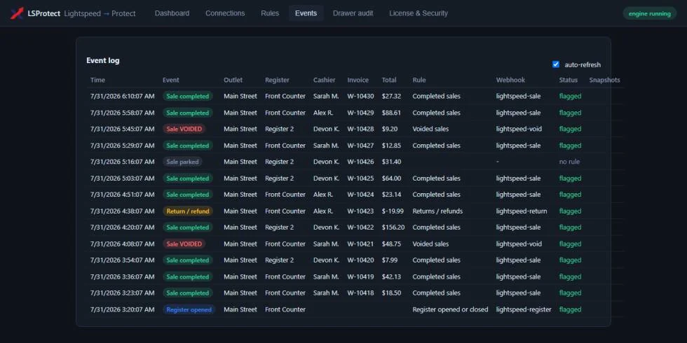Click the $156.20 total
This screenshot has width=687, height=343.
[393, 227]
